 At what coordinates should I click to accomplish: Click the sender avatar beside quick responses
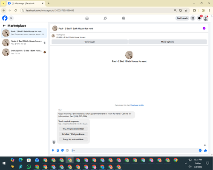pos(54,142)
